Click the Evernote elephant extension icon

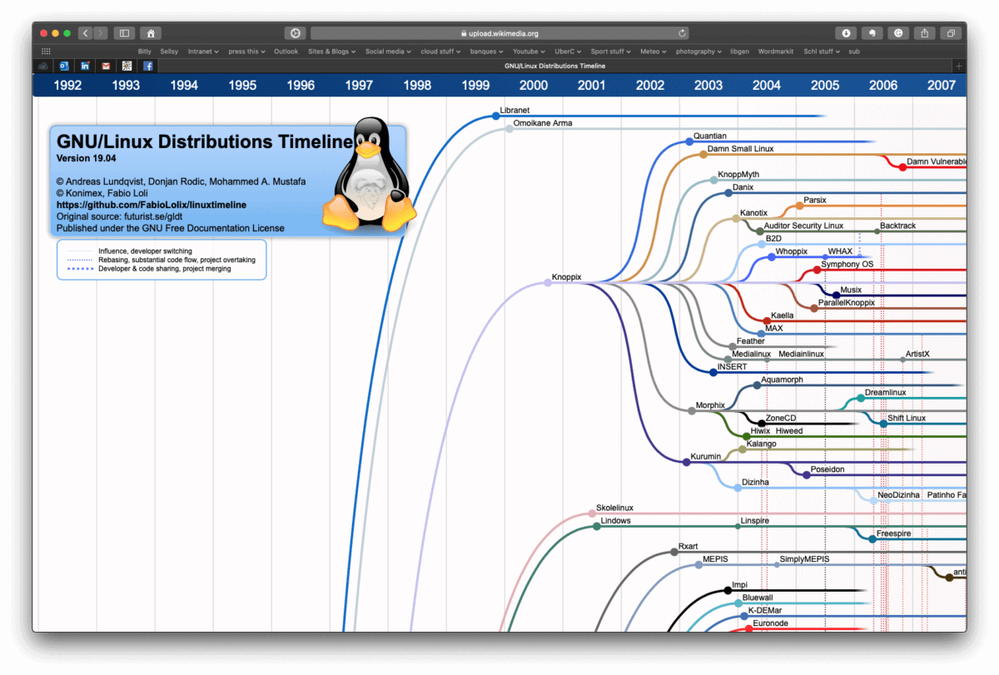coord(872,33)
